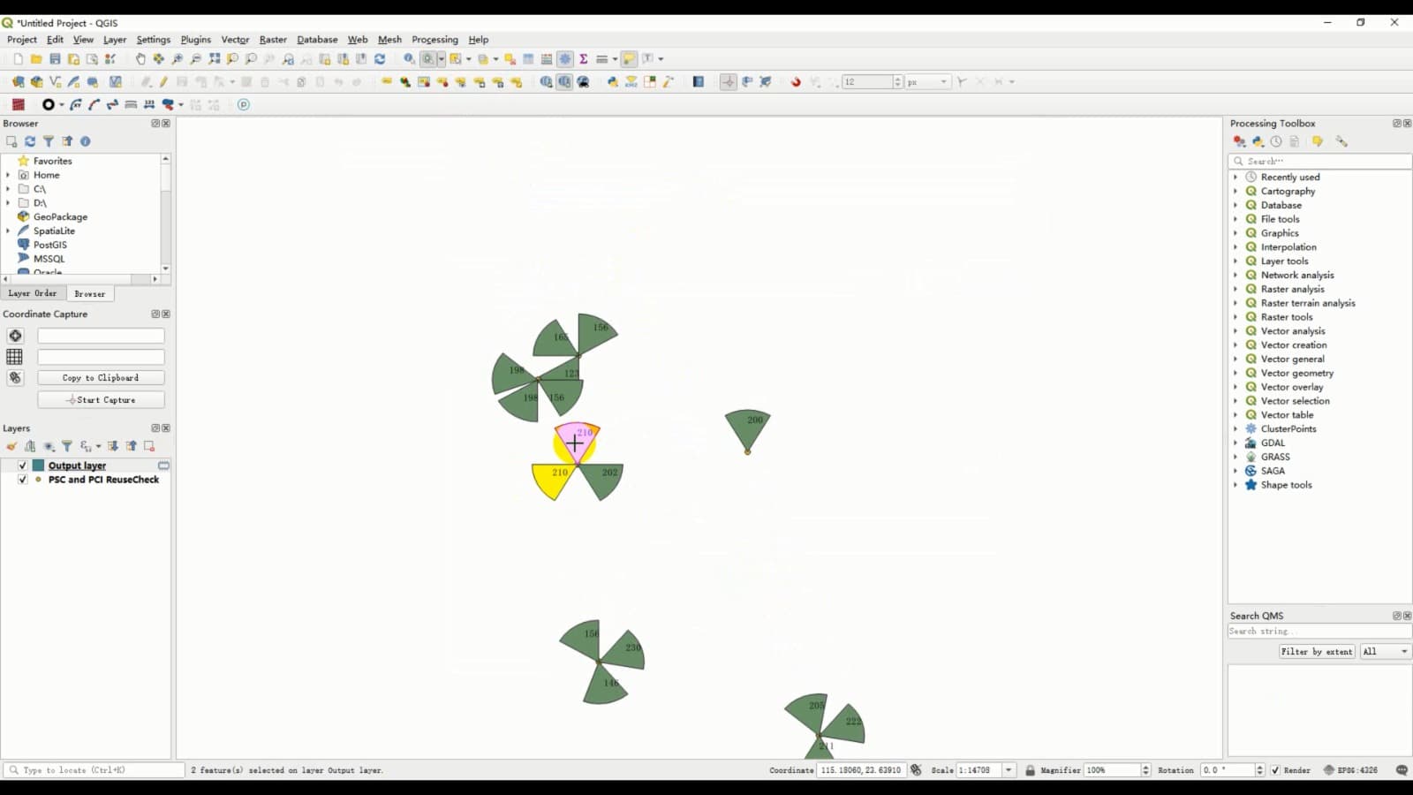Remove layer icon in the Layers panel
The image size is (1413, 795).
(149, 446)
